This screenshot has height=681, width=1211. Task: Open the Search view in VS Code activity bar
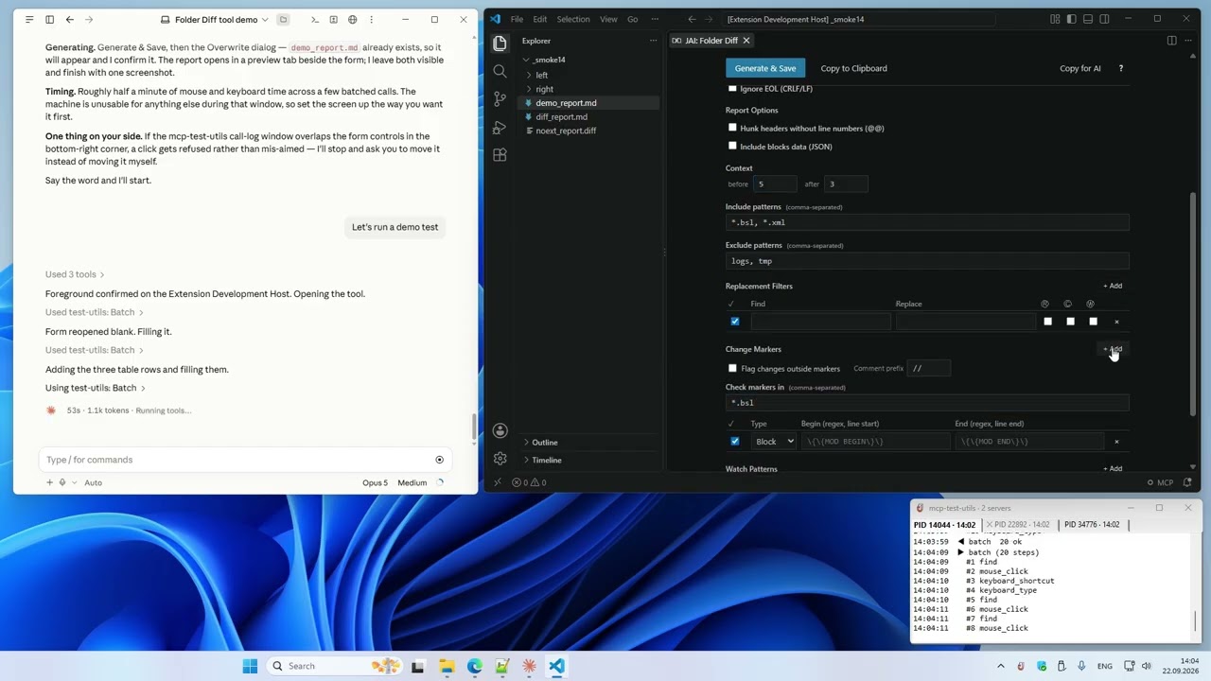[500, 71]
